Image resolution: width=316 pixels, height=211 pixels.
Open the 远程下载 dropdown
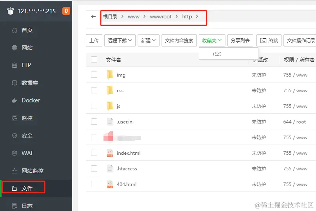coord(120,41)
